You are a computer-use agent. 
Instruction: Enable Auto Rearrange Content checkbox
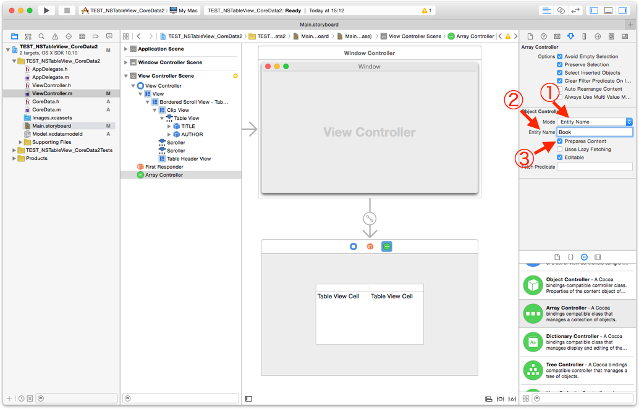point(560,89)
